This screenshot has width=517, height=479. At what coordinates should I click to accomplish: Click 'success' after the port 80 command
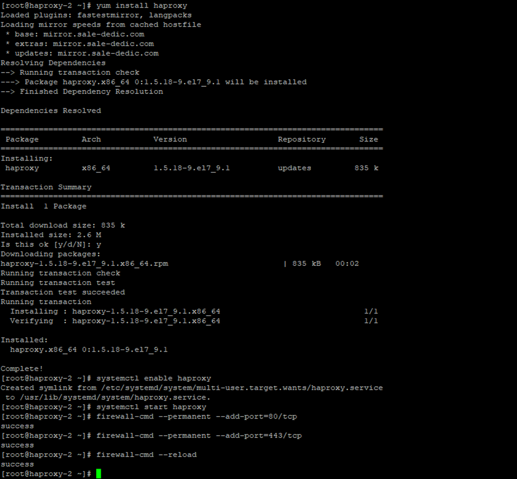tap(17, 426)
